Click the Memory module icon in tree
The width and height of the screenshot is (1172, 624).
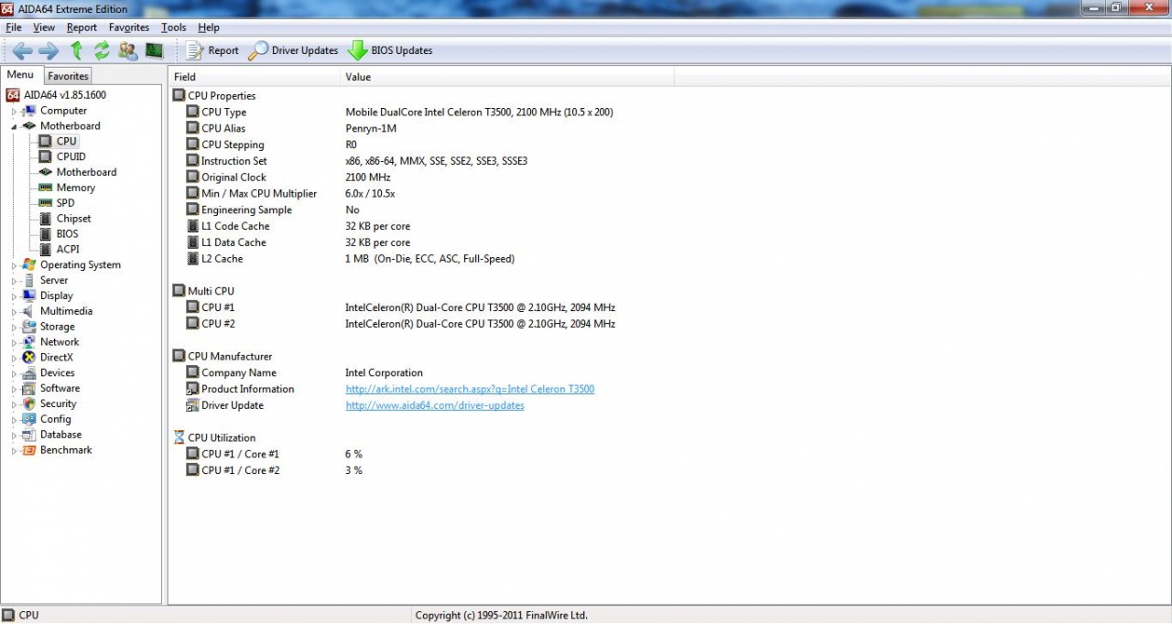point(46,188)
